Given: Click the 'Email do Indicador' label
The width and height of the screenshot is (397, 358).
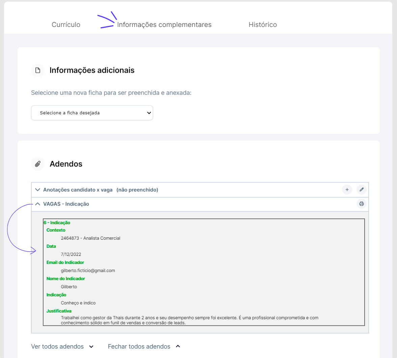Looking at the screenshot, I should coord(65,262).
